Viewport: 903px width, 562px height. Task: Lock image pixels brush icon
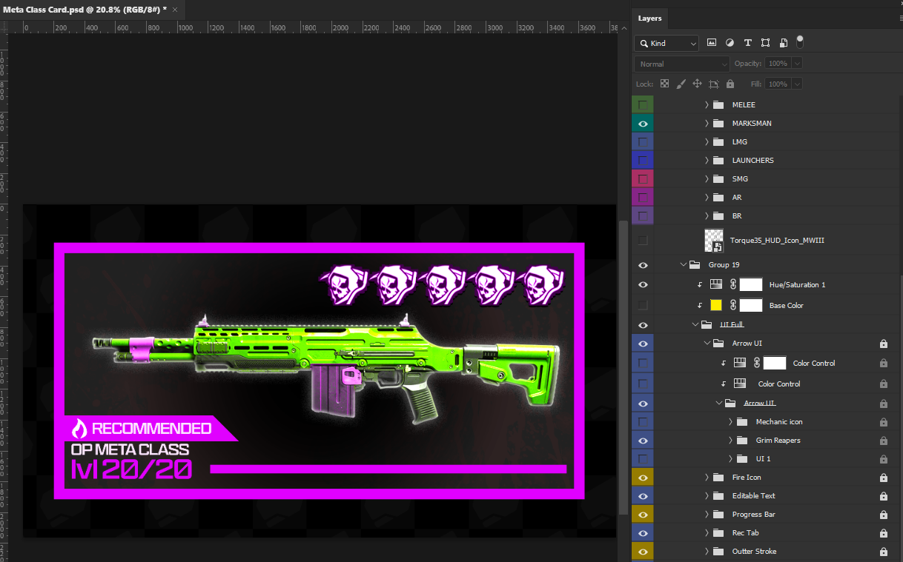coord(681,84)
